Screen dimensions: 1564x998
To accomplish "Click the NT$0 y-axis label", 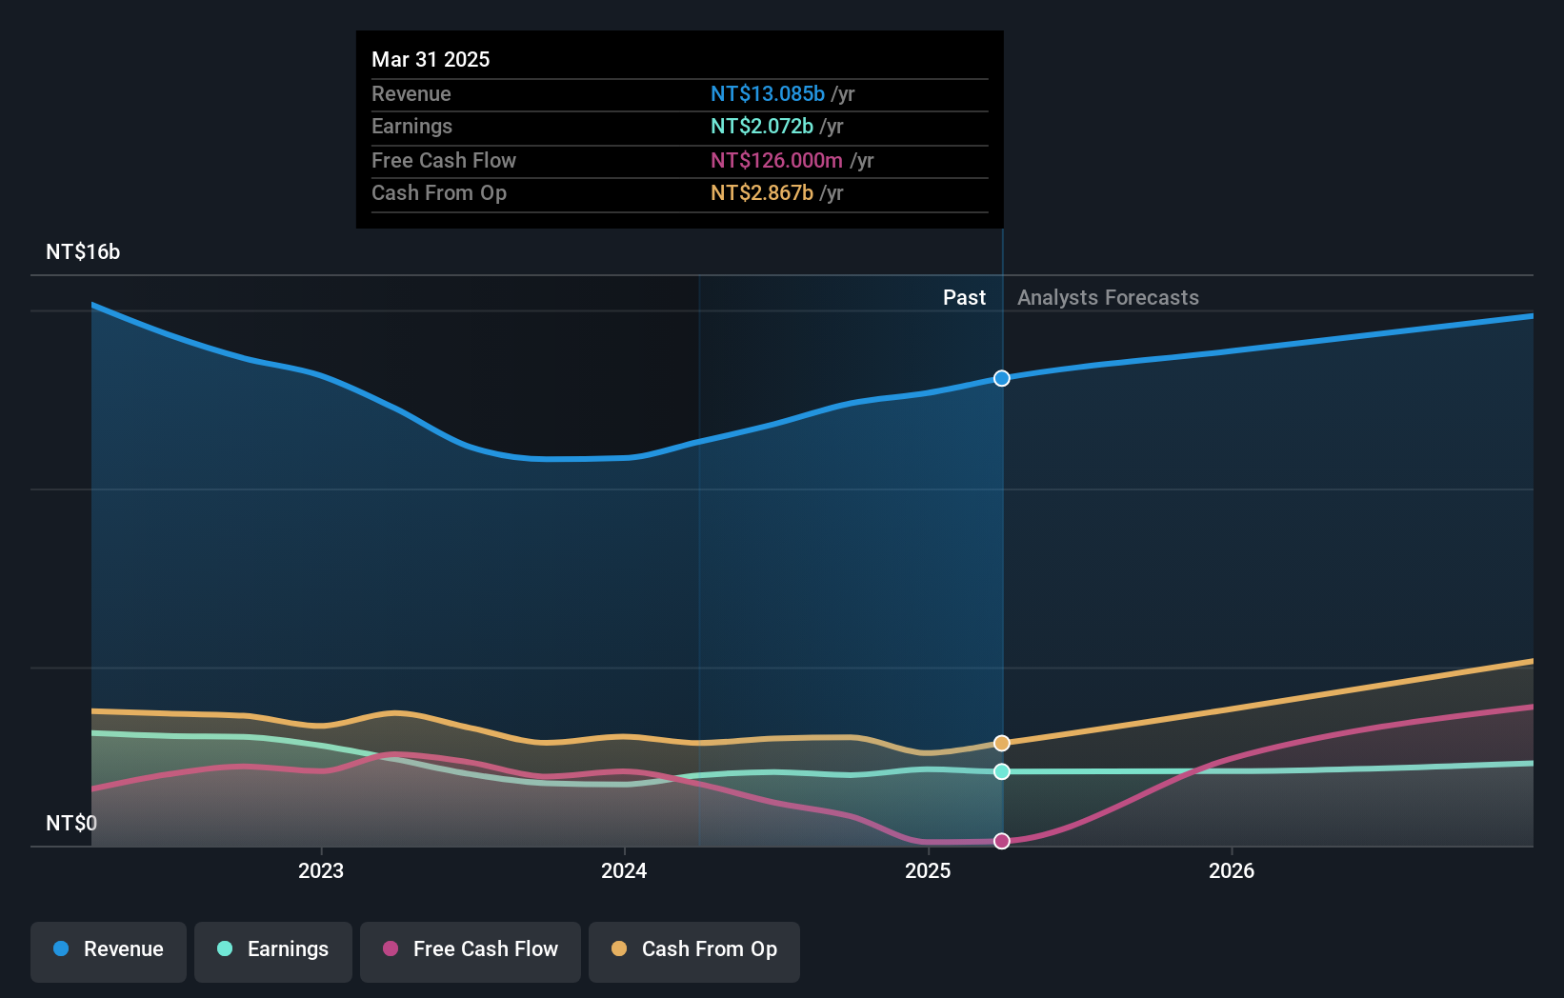I will pyautogui.click(x=71, y=823).
